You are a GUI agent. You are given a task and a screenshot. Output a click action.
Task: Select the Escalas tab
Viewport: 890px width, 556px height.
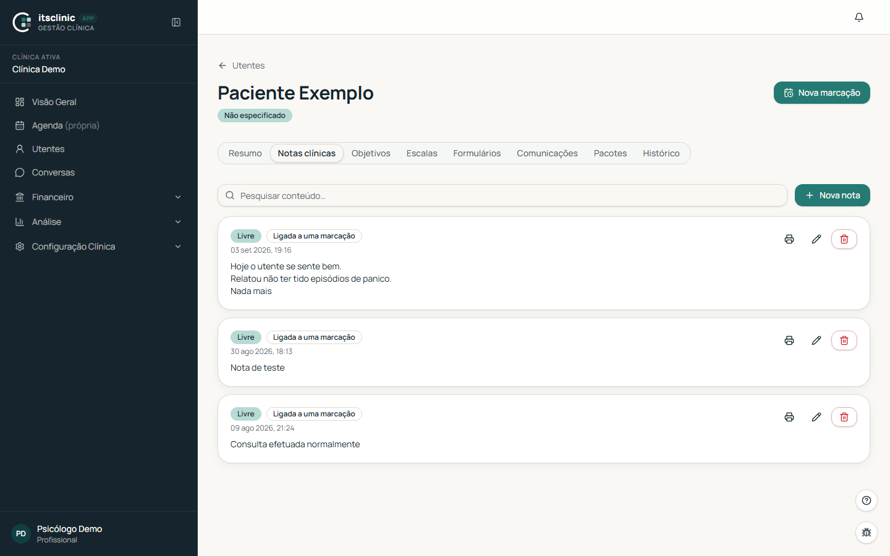422,153
